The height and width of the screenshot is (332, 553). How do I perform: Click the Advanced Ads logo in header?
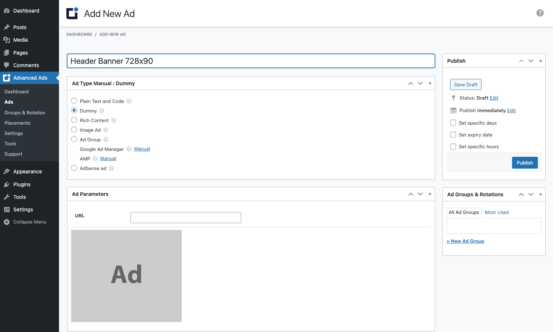click(72, 13)
